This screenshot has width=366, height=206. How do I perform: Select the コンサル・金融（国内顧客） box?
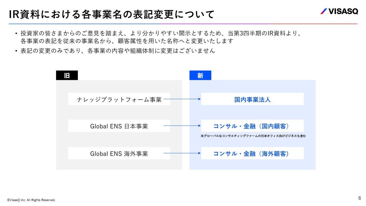(252, 126)
